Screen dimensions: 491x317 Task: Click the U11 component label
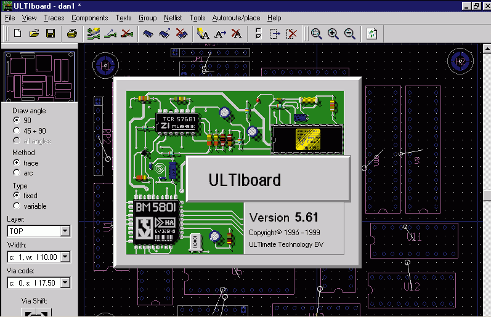pos(414,236)
